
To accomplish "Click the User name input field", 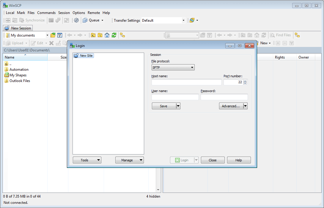I will [x=175, y=97].
